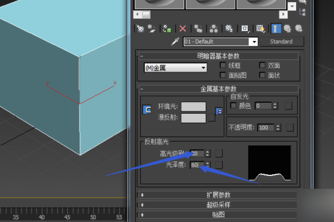Click the 不透明度 spinner arrows
The height and width of the screenshot is (222, 334).
(x=278, y=128)
